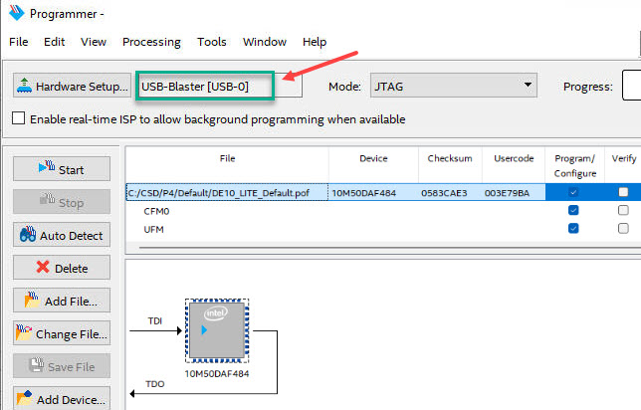Toggle Program/Configure checkbox for UFM
Image resolution: width=641 pixels, height=410 pixels.
(573, 229)
